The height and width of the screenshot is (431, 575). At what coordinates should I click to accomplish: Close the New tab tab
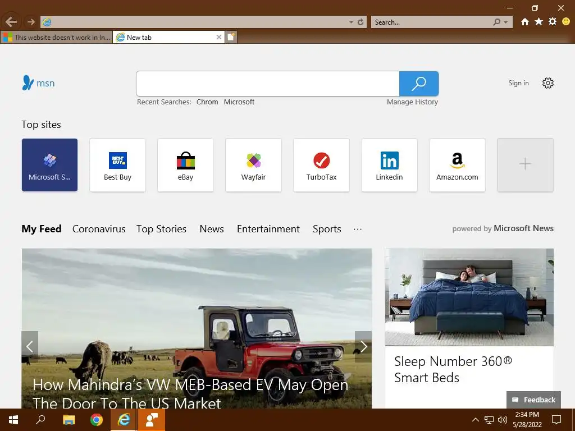(x=218, y=37)
